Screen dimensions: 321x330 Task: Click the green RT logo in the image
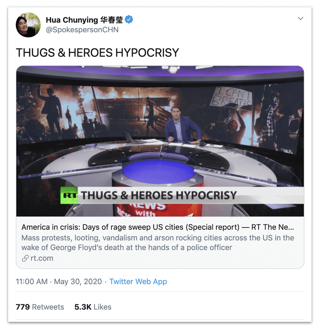(x=69, y=195)
